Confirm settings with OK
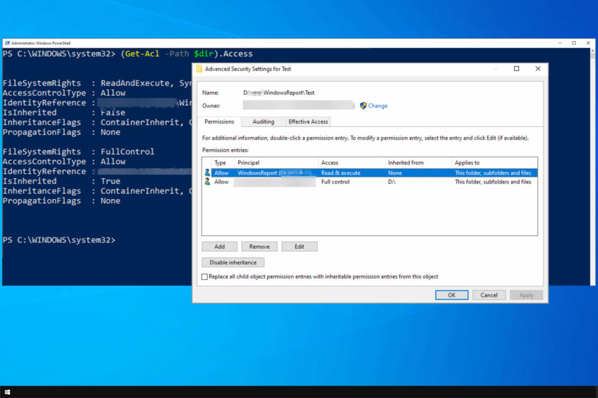This screenshot has height=398, width=598. pyautogui.click(x=452, y=295)
